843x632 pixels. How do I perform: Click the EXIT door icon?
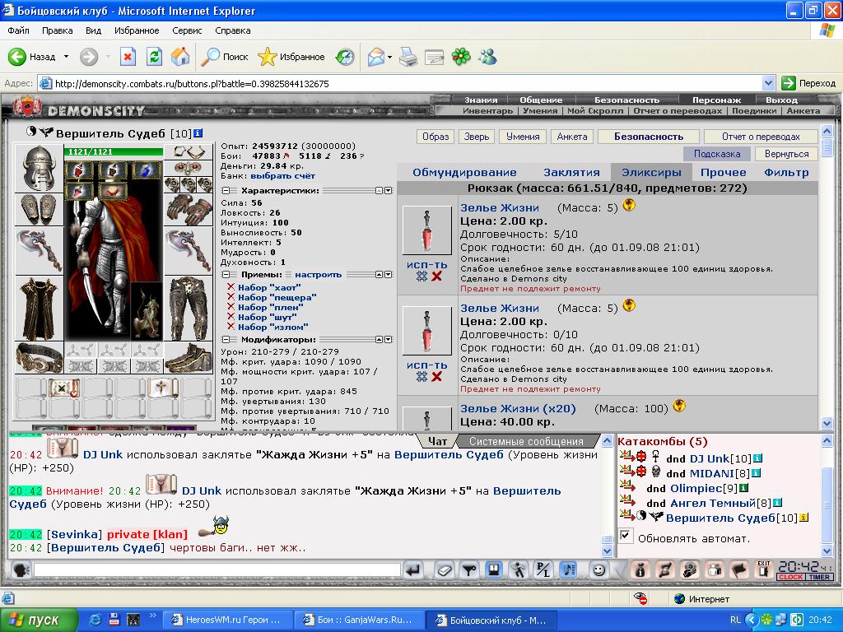point(763,569)
